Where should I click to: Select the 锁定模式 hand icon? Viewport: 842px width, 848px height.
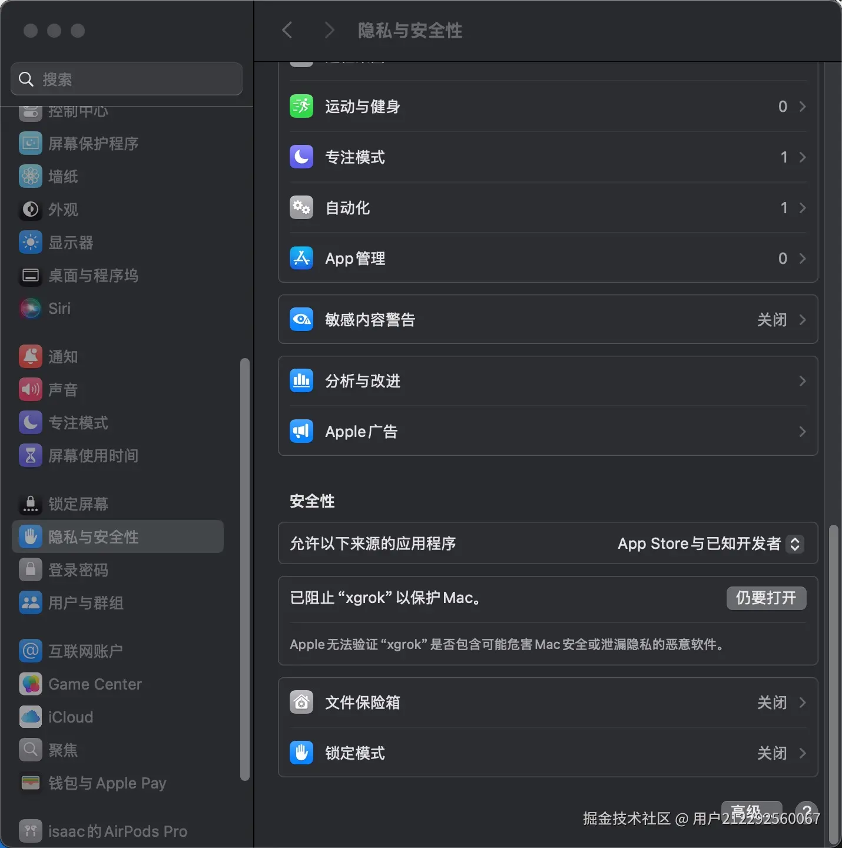point(301,753)
